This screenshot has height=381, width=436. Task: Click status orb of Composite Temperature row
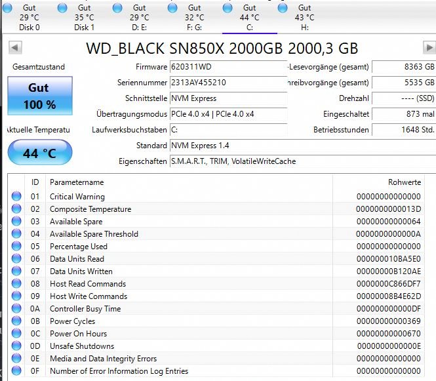click(16, 209)
